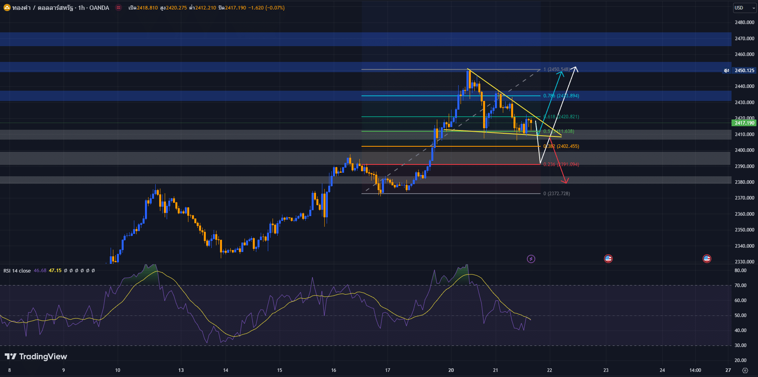
Task: Click the TradingView logo
Action: click(36, 356)
